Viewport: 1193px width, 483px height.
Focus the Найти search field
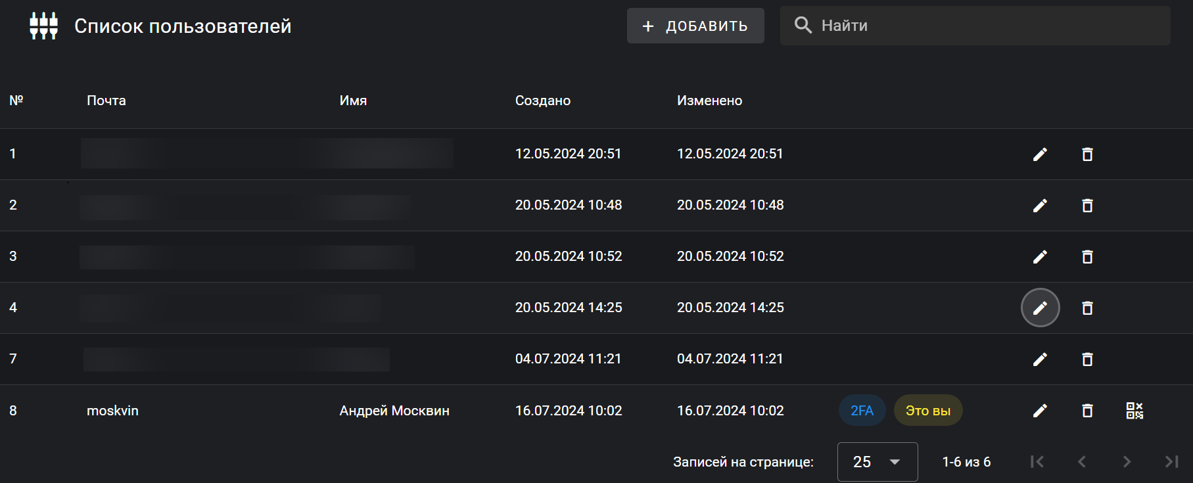[x=986, y=26]
